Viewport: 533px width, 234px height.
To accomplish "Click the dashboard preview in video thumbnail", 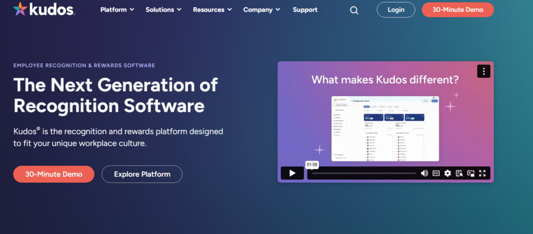I will (x=385, y=128).
